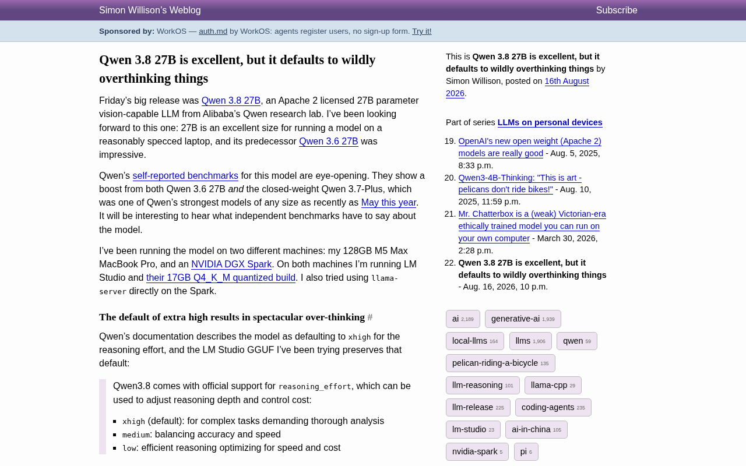Open OpenAI's new open weight models post
Screen dimensions: 746x466
tap(530, 147)
